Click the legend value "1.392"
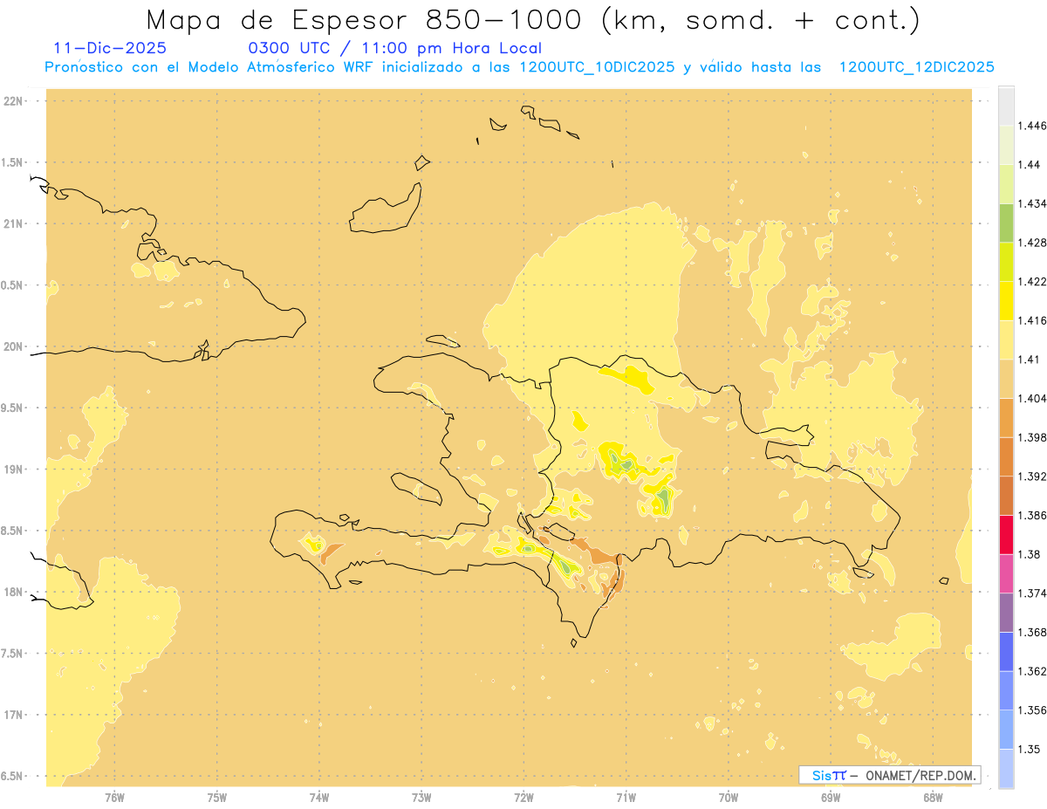Image resolution: width=1047 pixels, height=809 pixels. [1031, 476]
